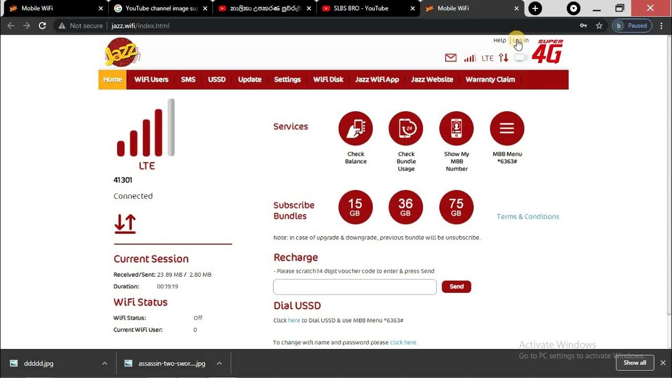Open the Warranty Claim menu item
This screenshot has width=672, height=378.
coord(490,79)
